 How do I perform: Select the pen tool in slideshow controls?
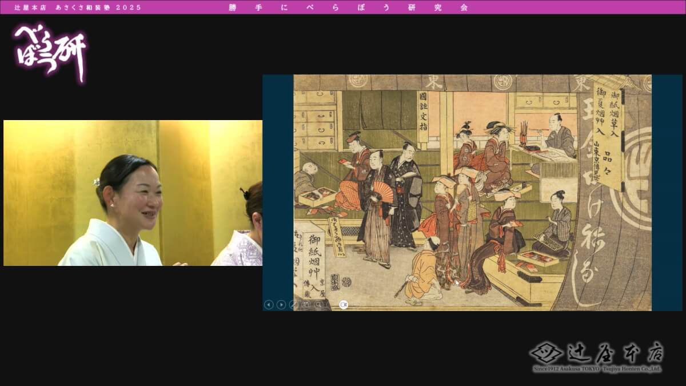pos(293,305)
